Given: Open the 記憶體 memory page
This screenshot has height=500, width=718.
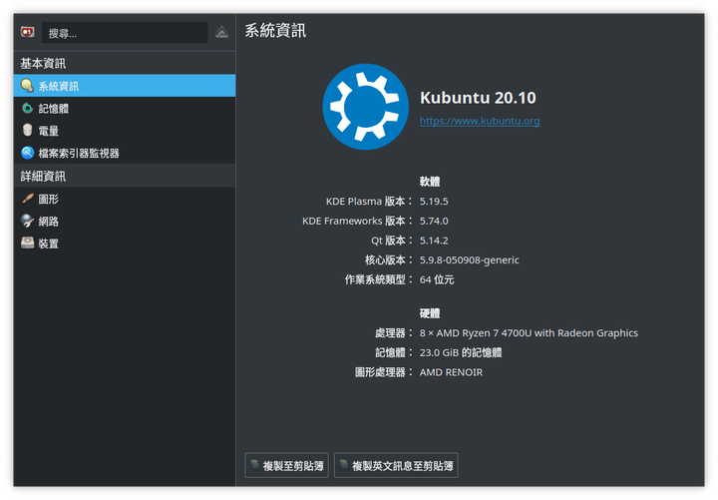Looking at the screenshot, I should pos(125,108).
